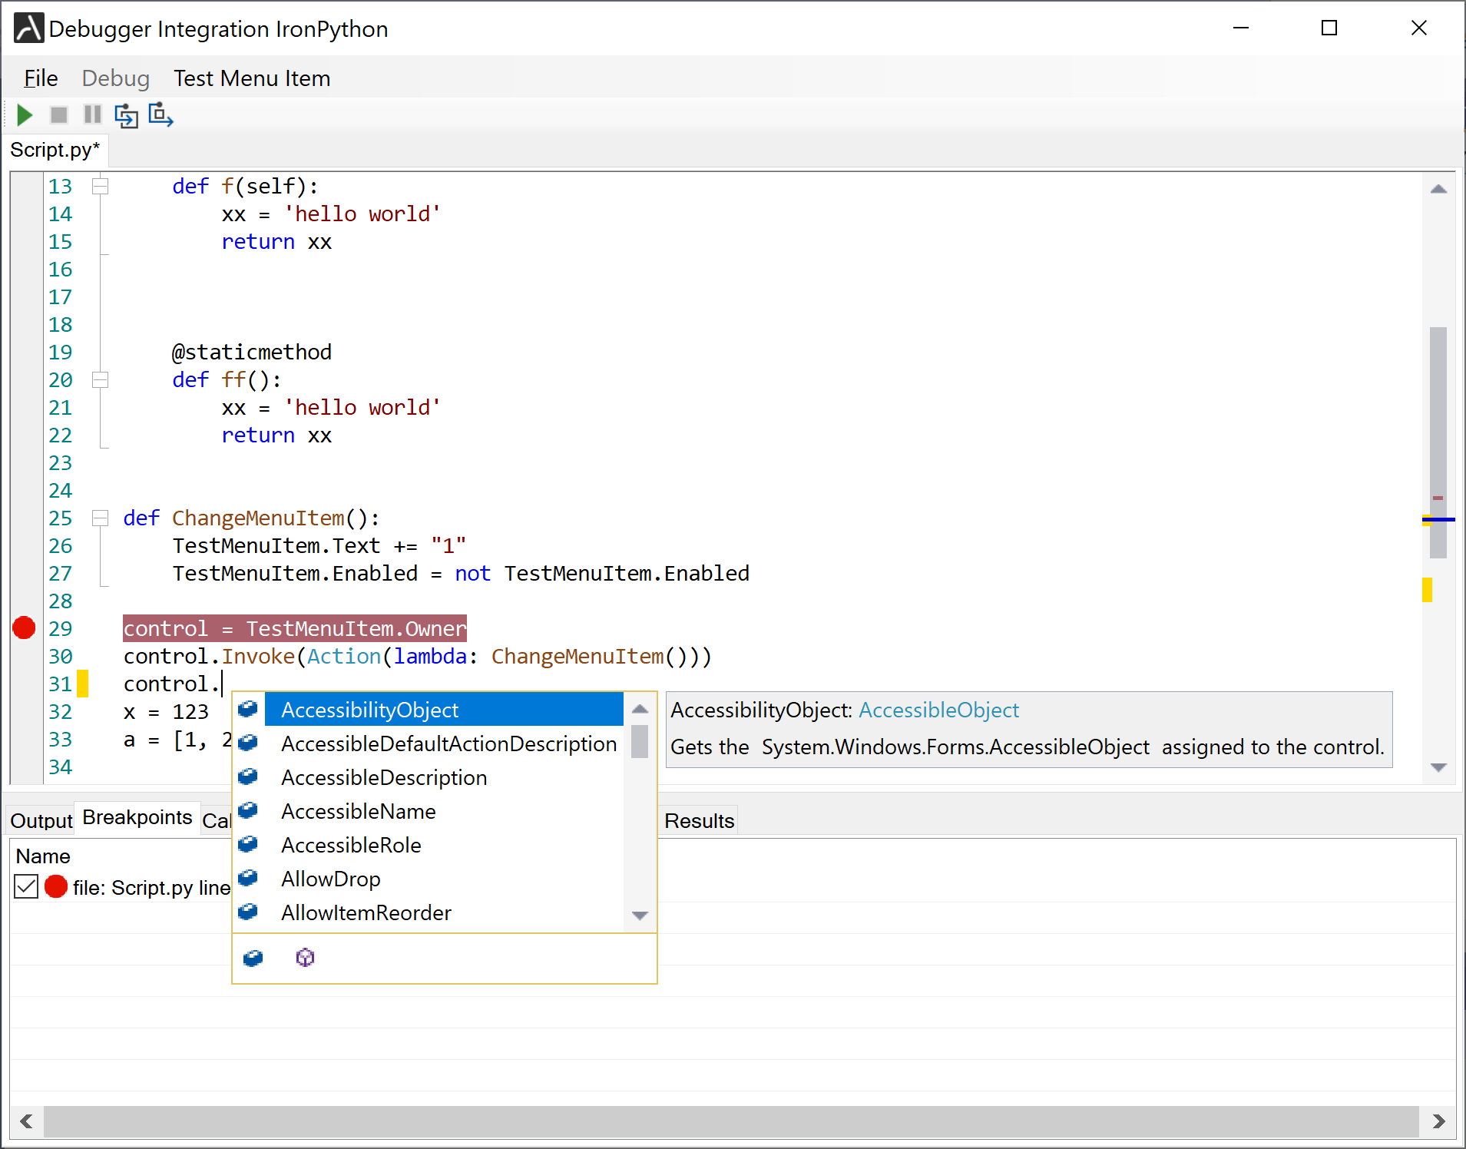Select AllowDrop from the completion list
1466x1149 pixels.
330,878
